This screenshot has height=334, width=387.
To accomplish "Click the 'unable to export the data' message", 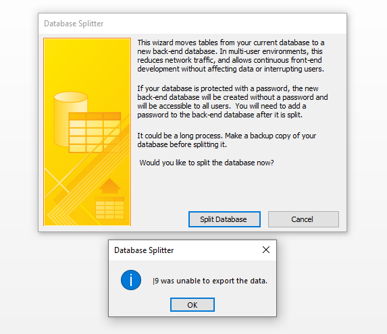I will tap(210, 281).
